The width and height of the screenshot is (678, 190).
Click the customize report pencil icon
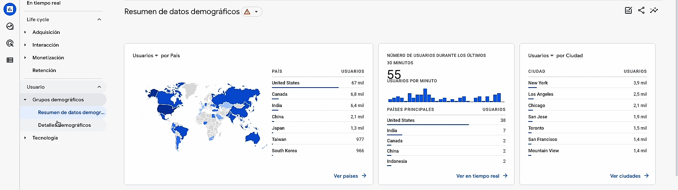[x=629, y=10]
